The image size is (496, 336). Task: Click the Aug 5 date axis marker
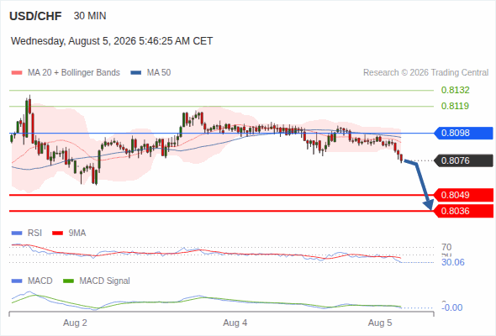380,323
